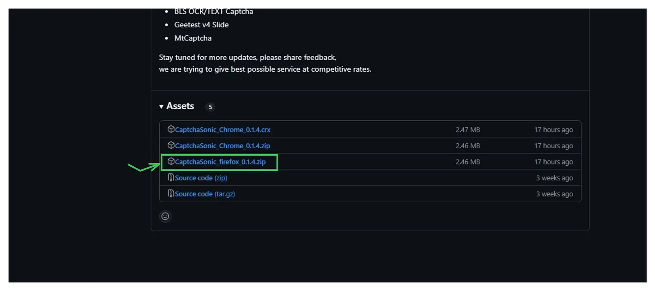The image size is (655, 291).
Task: Click the 17 hours ago timestamp for the .crx file
Action: coord(553,130)
